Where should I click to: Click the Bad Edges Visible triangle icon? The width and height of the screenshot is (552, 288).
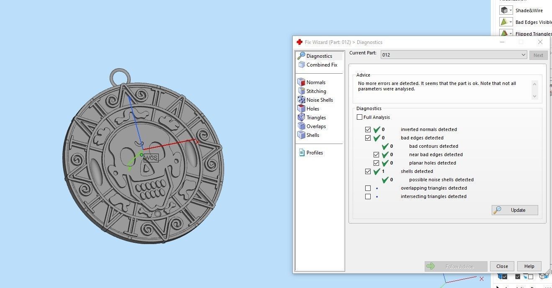[x=504, y=22]
